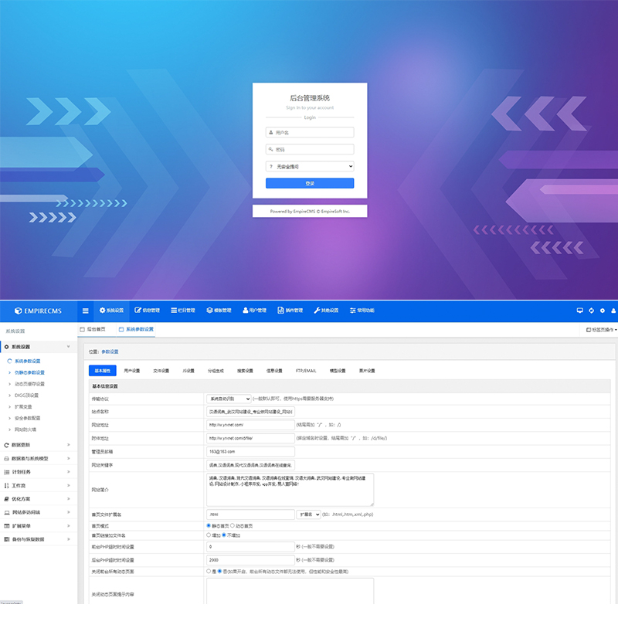Click 计划任务 list icon in sidebar
Viewport: 618px width, 618px height.
click(x=6, y=472)
